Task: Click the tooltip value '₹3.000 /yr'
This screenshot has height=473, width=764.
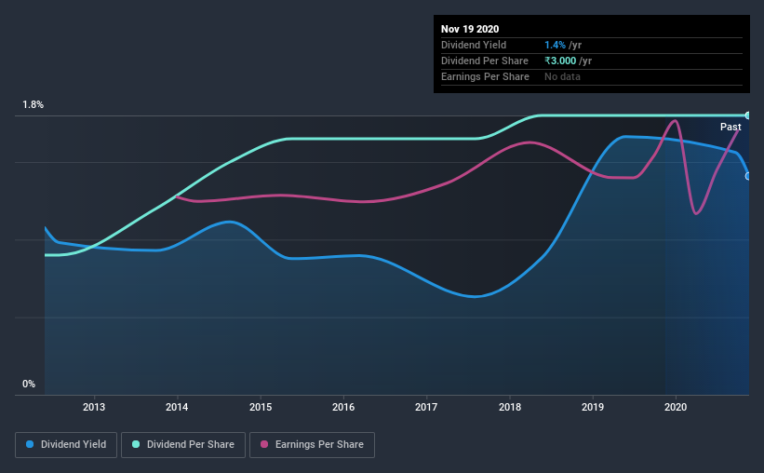Action: [569, 61]
